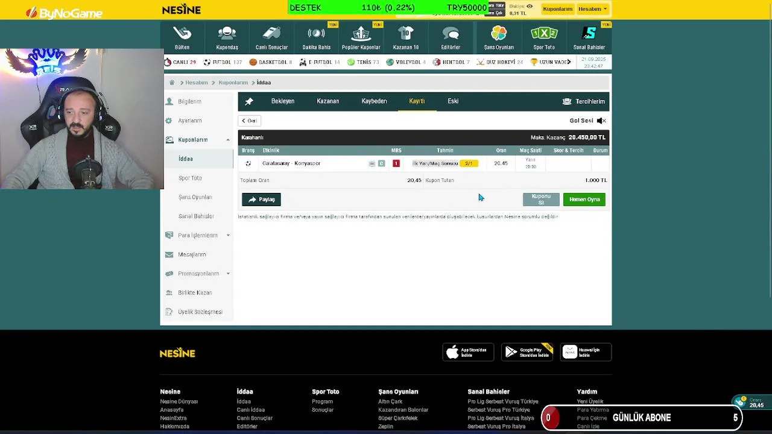Select Basketbol sport filter
772x434 pixels.
(270, 62)
